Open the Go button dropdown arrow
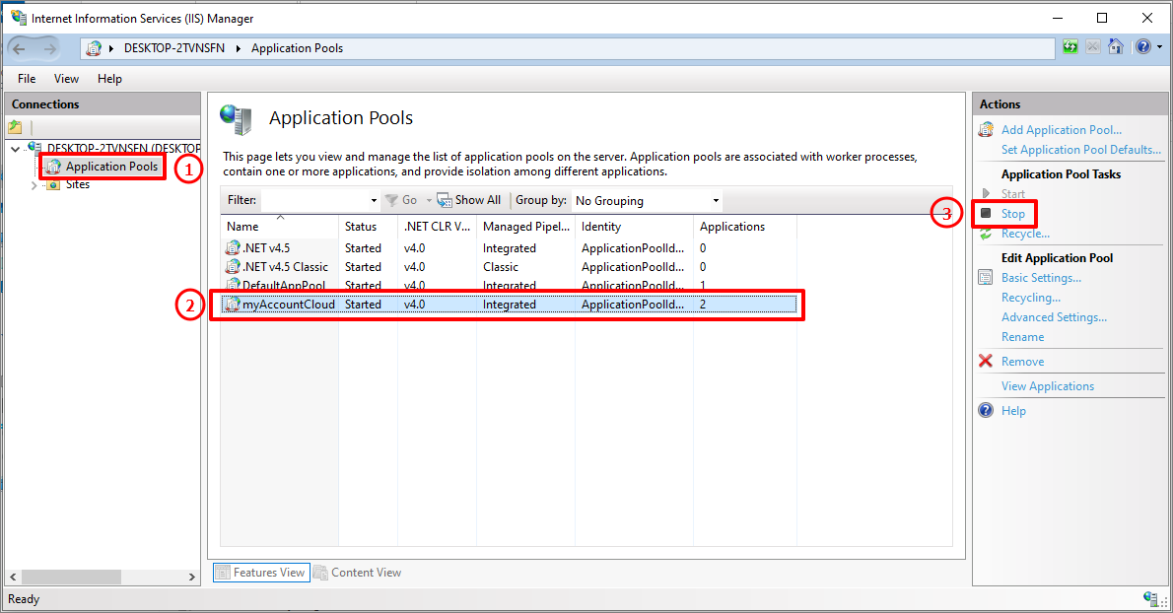1173x613 pixels. tap(429, 200)
